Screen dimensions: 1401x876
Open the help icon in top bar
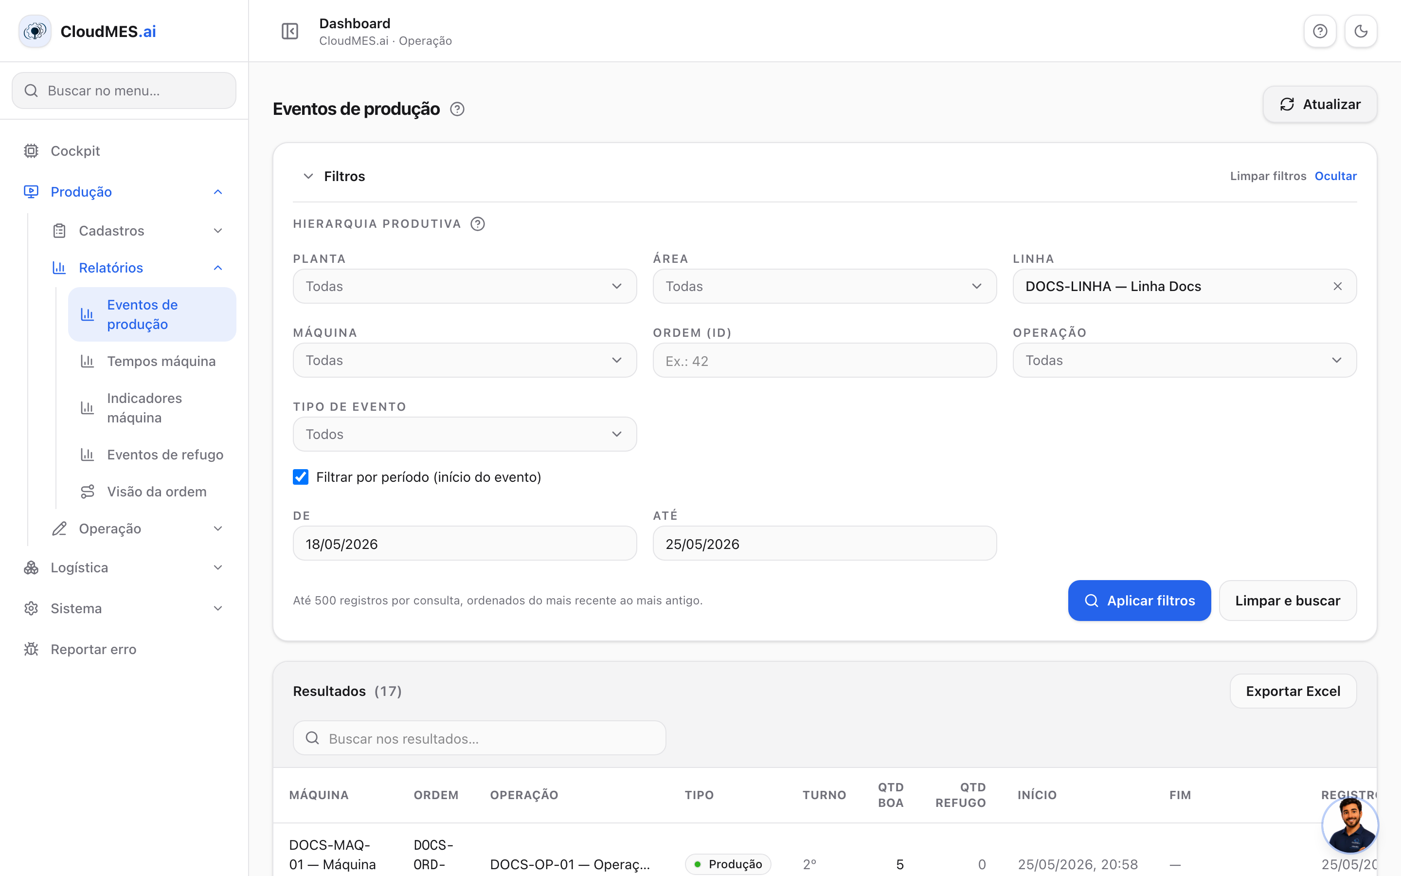[x=1320, y=31]
